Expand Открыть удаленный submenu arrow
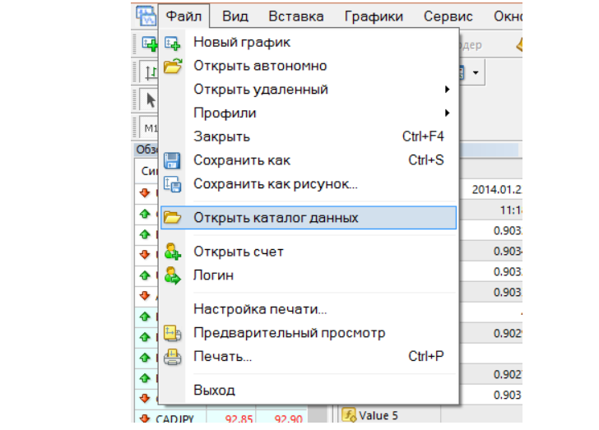599x430 pixels. (x=447, y=90)
